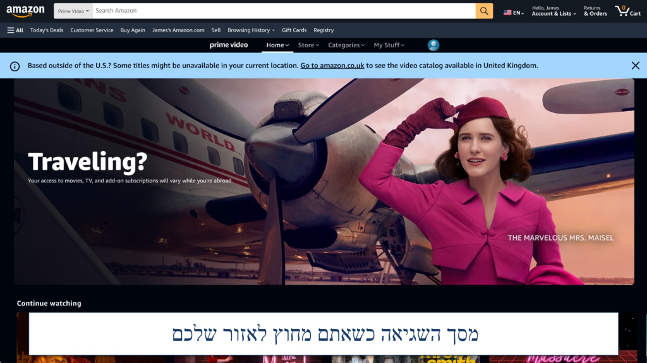Open the Prime Video search category dropdown

tap(73, 11)
